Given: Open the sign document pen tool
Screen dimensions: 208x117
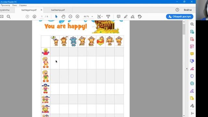Looking at the screenshot, I should (x=133, y=17).
